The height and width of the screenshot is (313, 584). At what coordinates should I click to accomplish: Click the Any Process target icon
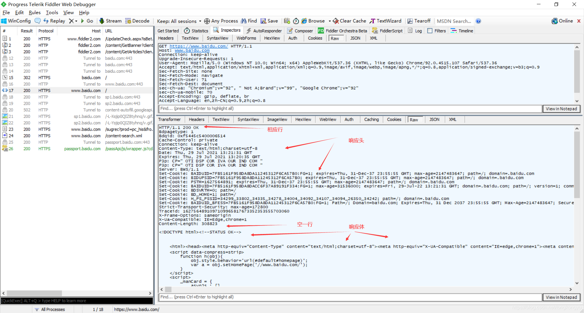[x=207, y=21]
